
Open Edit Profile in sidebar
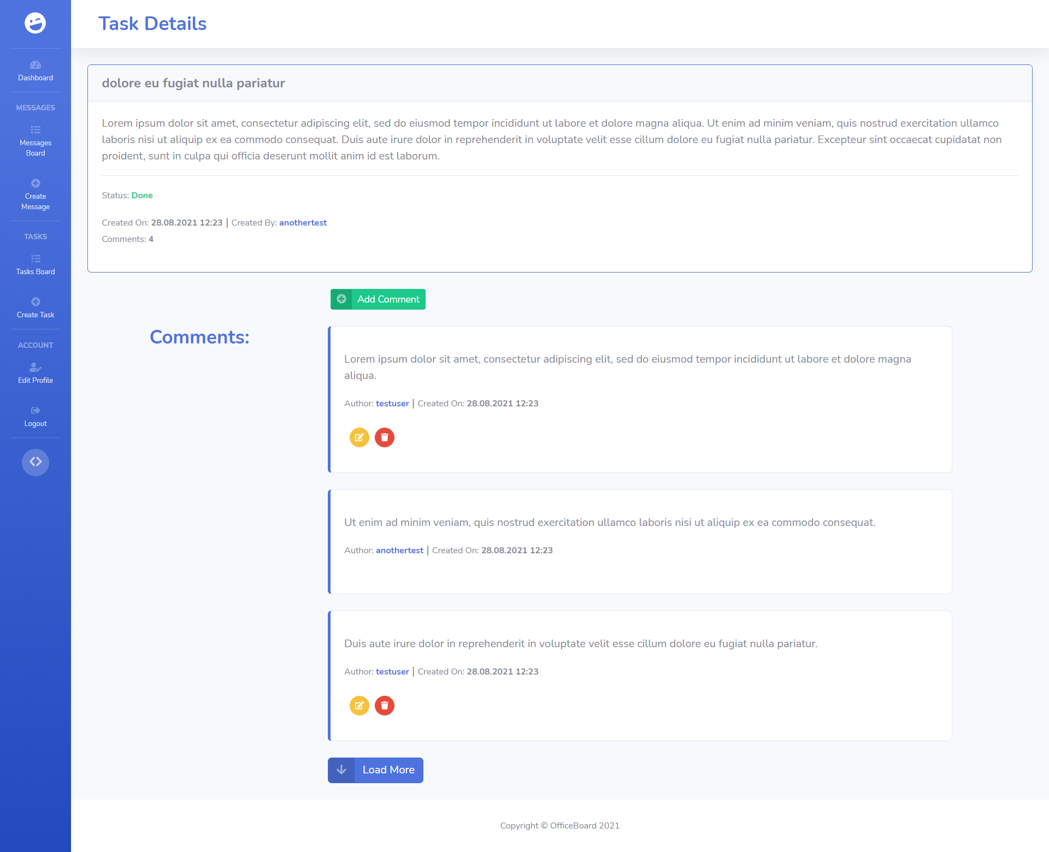36,374
